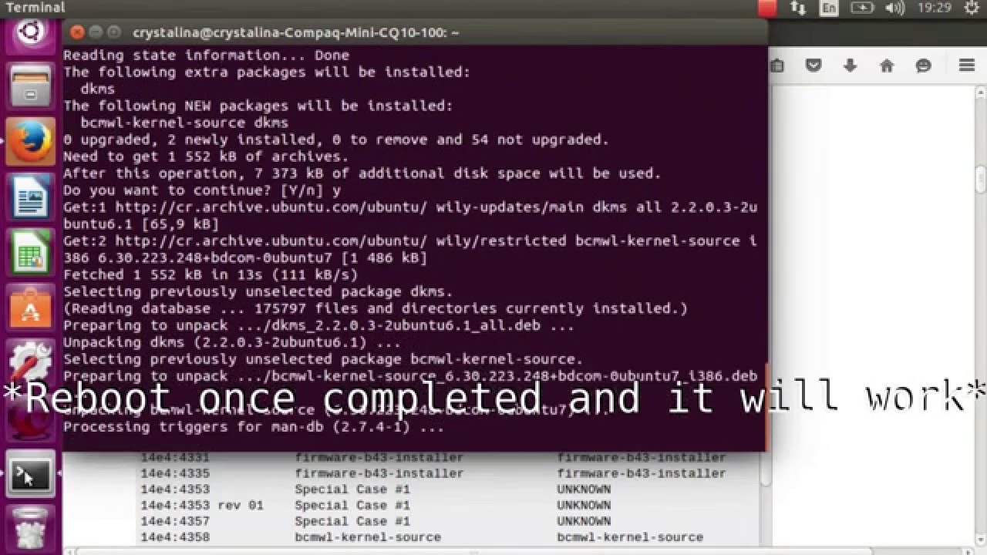Screen dimensions: 987x555
Task: Open the battery indicator menu
Action: coord(861,8)
